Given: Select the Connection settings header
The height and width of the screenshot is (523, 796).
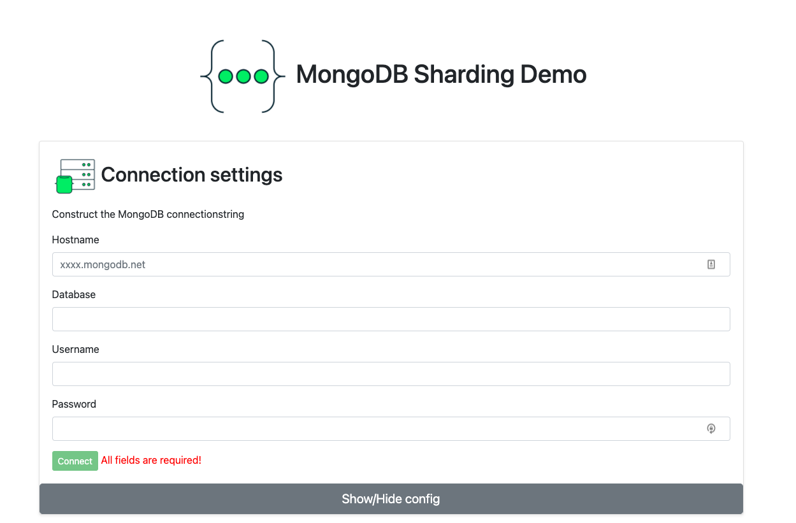Looking at the screenshot, I should (191, 175).
